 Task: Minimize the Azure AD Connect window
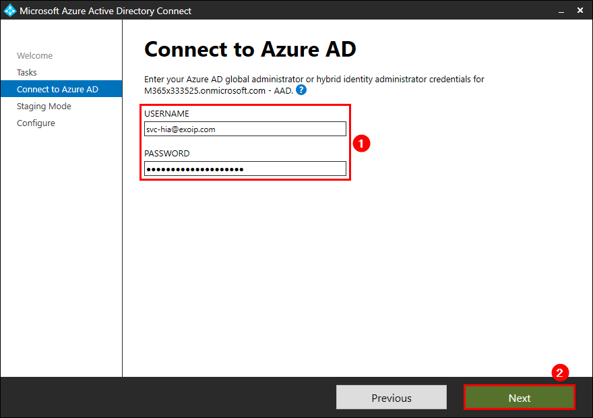pos(561,11)
